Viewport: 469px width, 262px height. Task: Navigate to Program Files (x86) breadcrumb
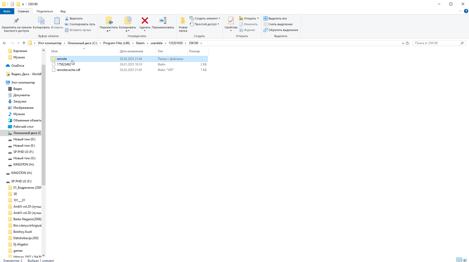tap(116, 43)
